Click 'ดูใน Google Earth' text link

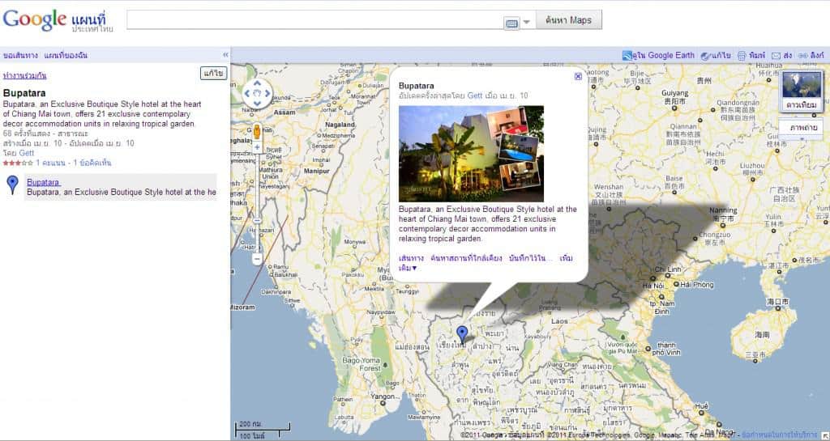click(x=663, y=55)
